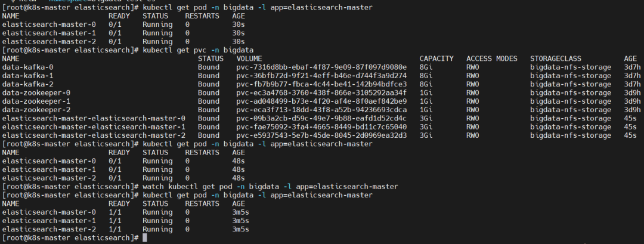644x244 pixels.
Task: Click the watch kubectl get pod command
Action: (270, 187)
